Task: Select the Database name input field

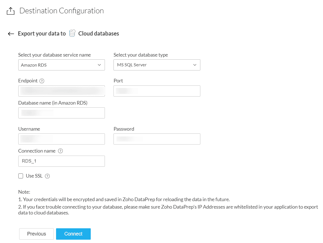Action: [61, 113]
